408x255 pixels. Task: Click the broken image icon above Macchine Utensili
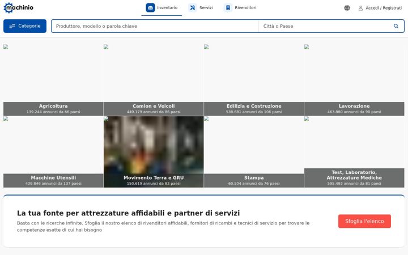tap(6, 118)
